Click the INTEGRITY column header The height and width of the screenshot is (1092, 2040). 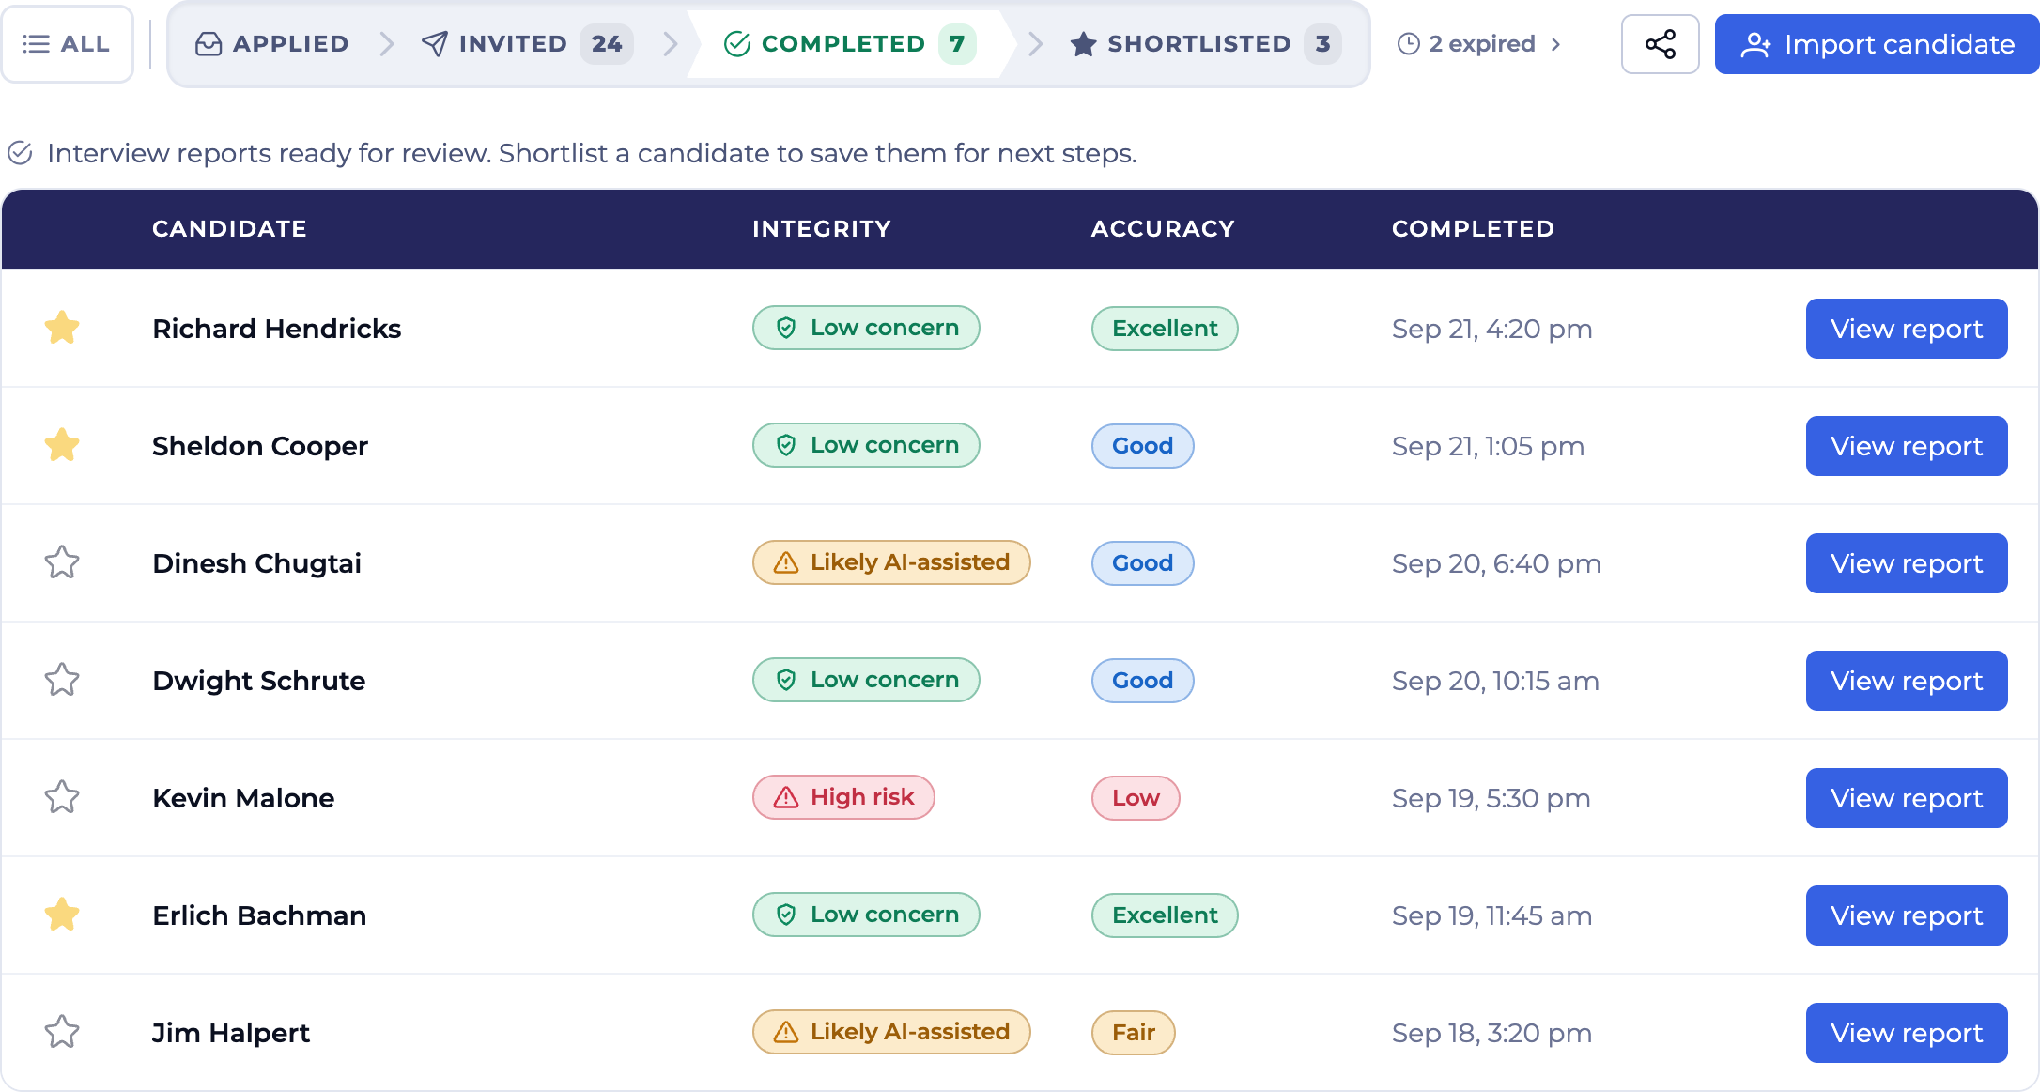822,229
